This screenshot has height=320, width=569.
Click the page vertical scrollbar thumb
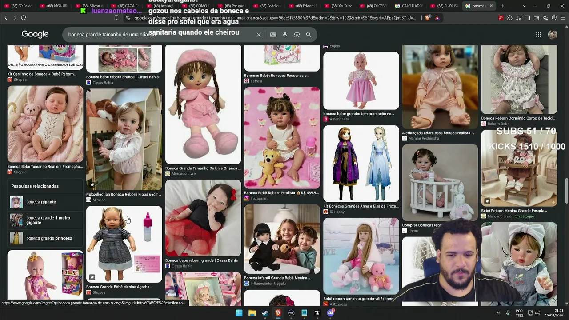566,191
